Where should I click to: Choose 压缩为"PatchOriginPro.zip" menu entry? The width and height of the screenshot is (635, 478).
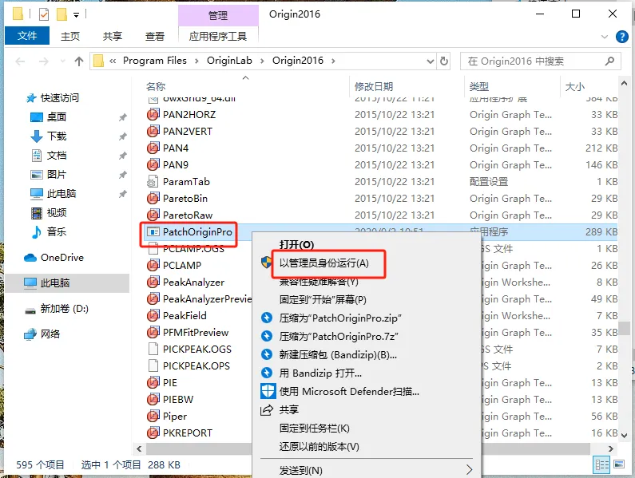[x=340, y=318]
